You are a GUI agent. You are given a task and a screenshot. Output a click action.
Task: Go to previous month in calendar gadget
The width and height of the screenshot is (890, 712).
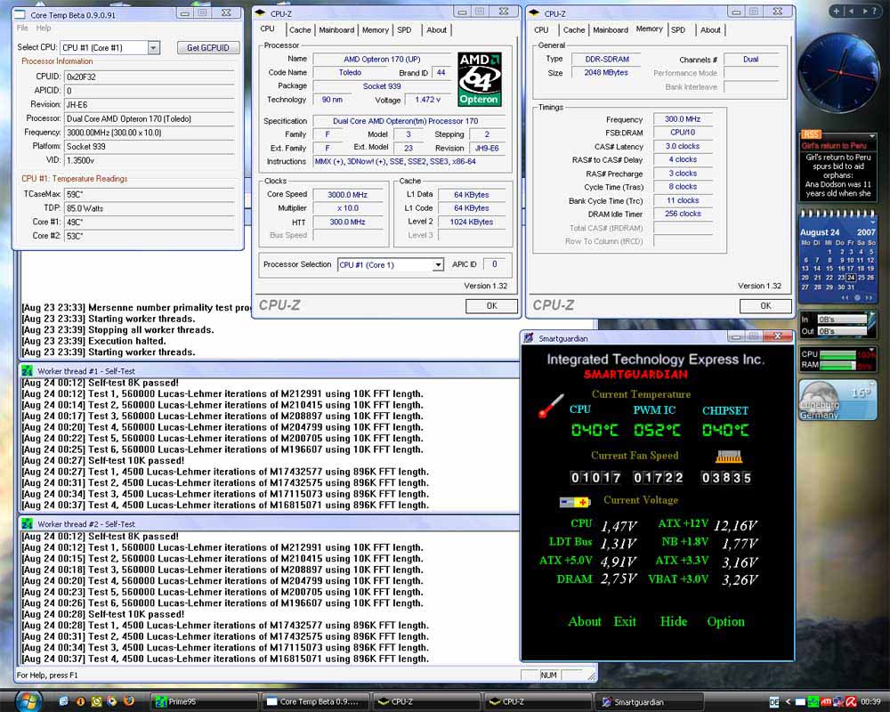(845, 297)
